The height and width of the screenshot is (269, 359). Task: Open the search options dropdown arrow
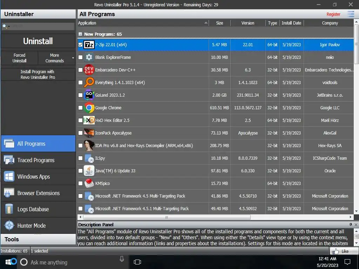[x=9, y=26]
